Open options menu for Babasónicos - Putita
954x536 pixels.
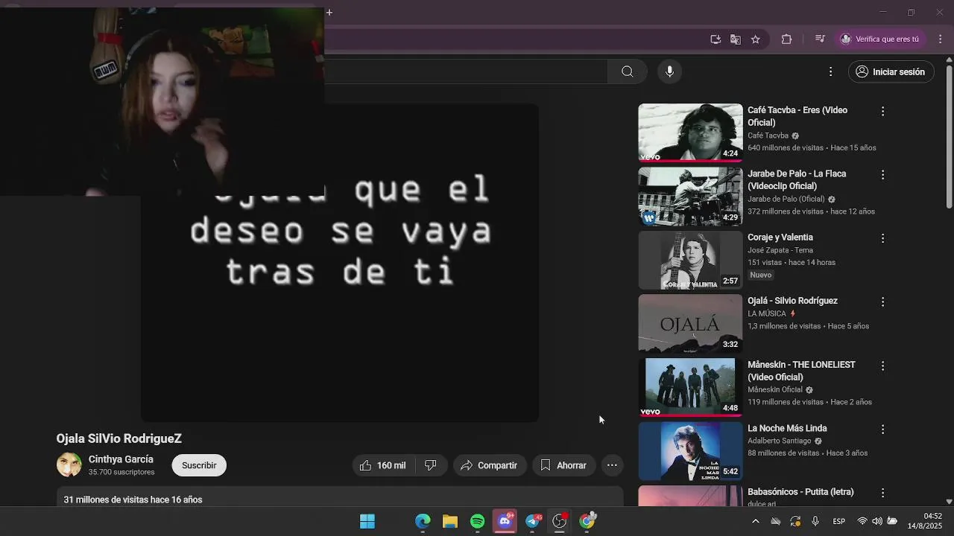(x=882, y=493)
